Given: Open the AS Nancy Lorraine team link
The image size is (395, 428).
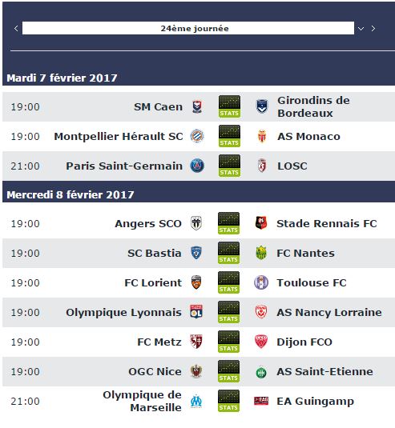Looking at the screenshot, I should tap(329, 312).
